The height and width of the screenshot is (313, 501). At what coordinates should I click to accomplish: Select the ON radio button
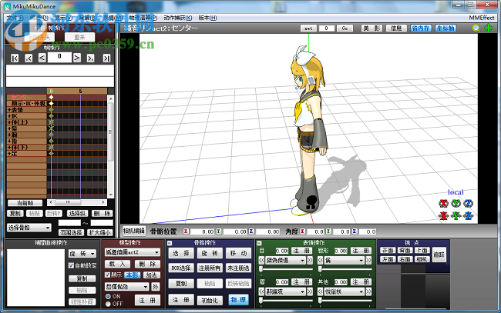[x=108, y=296]
